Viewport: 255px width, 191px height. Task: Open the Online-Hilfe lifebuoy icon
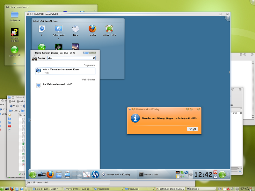110,29
